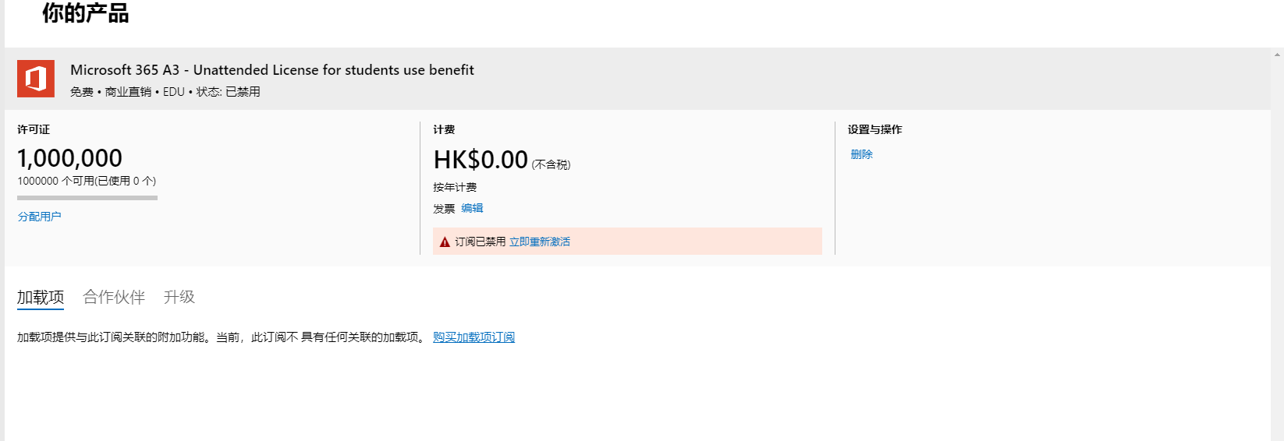Image resolution: width=1284 pixels, height=441 pixels.
Task: Click the scrollbar up arrow
Action: click(x=1277, y=55)
